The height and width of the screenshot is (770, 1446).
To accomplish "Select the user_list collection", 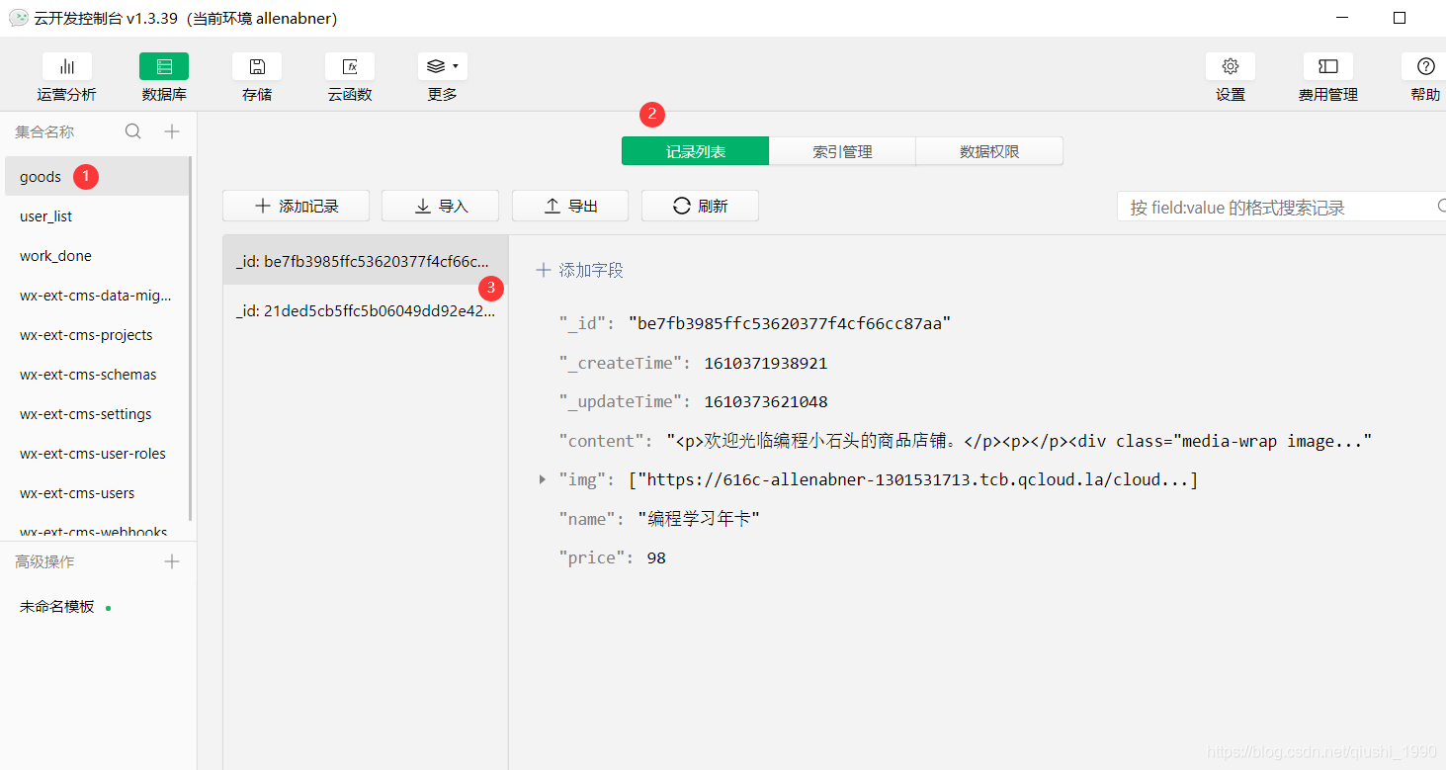I will (x=95, y=216).
